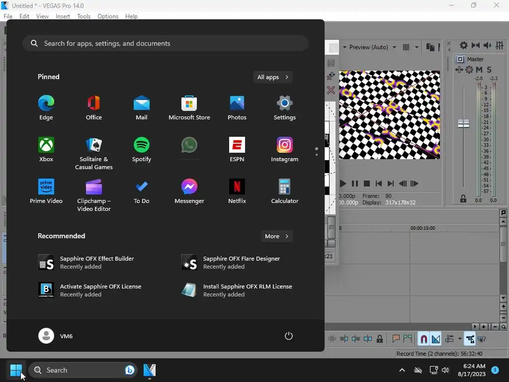The width and height of the screenshot is (509, 382).
Task: Toggle Auto Ripple button
Action: (449, 339)
